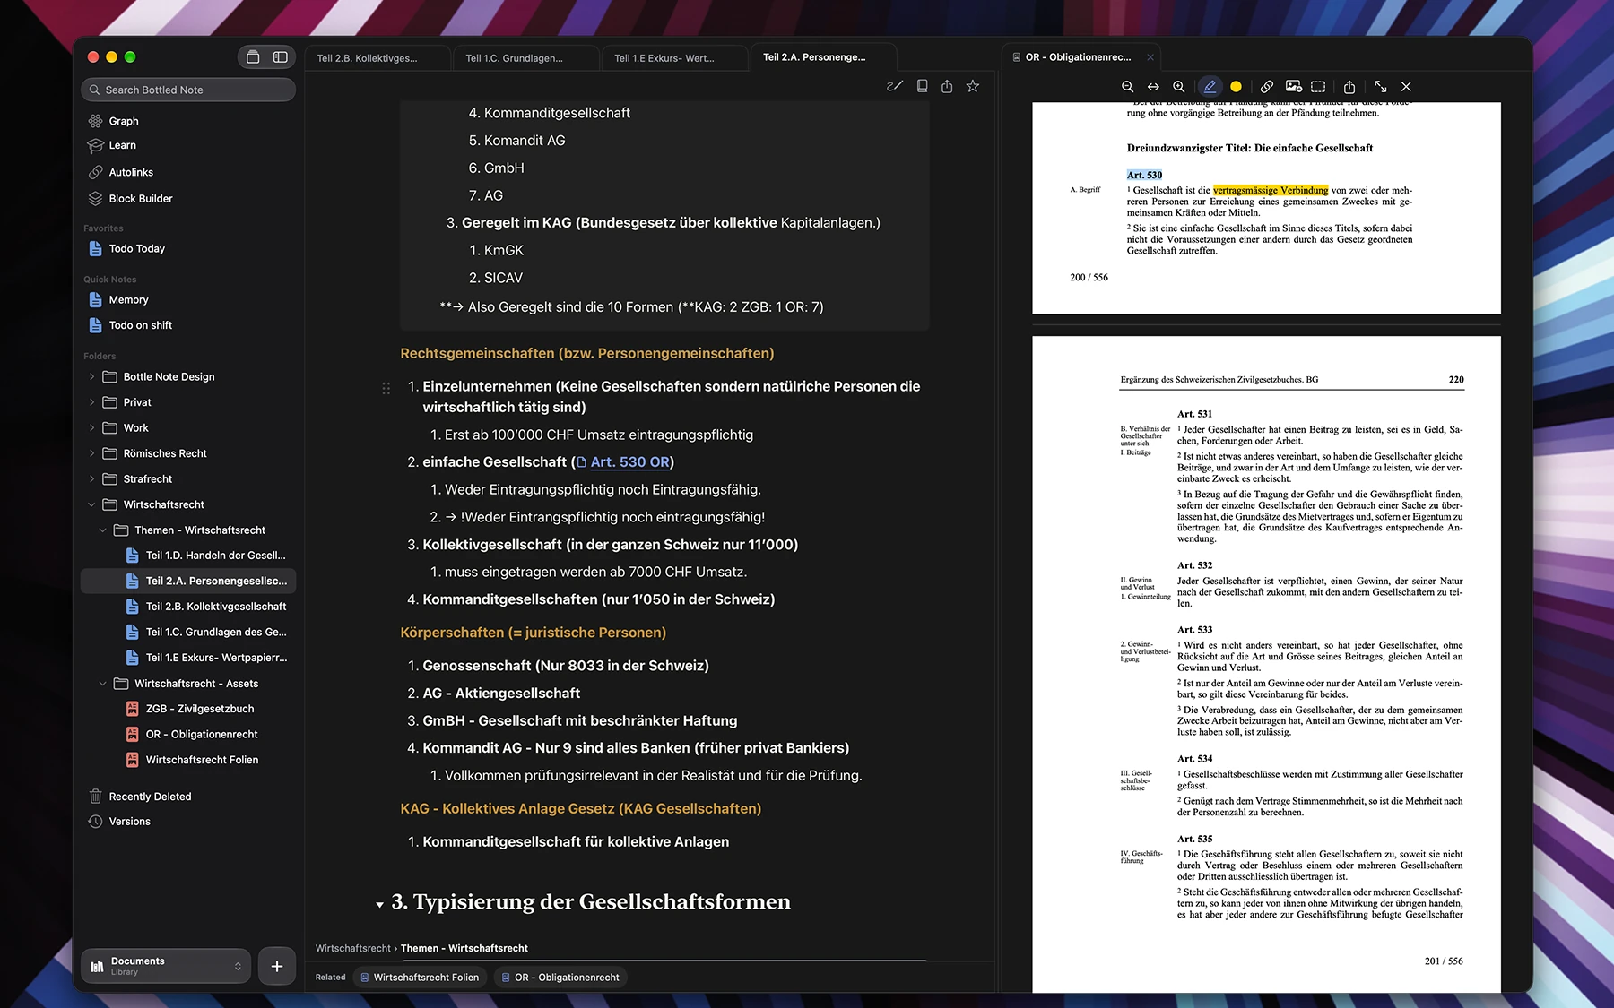Expand the Bottle Note Design folder
Screen dimensions: 1614x1008
91,377
